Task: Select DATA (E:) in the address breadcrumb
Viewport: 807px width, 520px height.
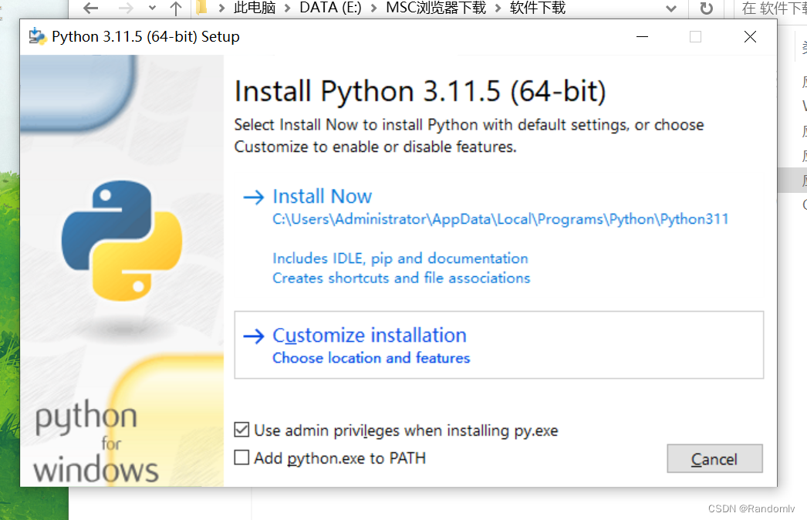Action: pyautogui.click(x=330, y=8)
